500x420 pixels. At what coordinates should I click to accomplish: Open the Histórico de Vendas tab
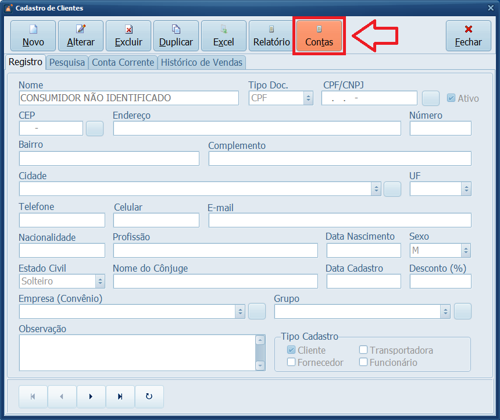(202, 63)
